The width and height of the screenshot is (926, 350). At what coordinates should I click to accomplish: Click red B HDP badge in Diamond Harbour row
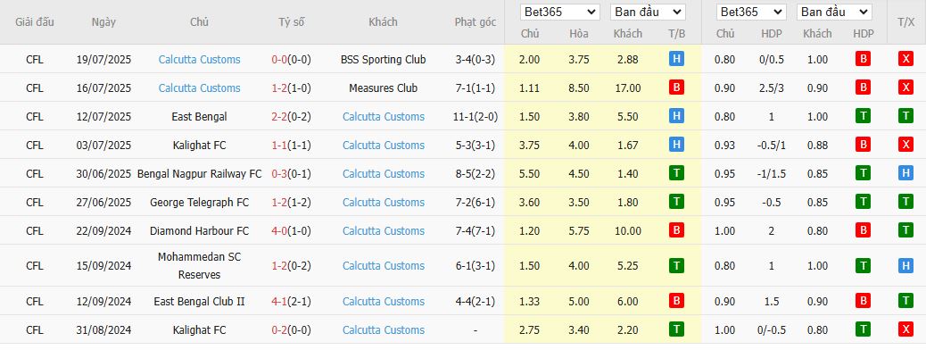[x=863, y=230]
